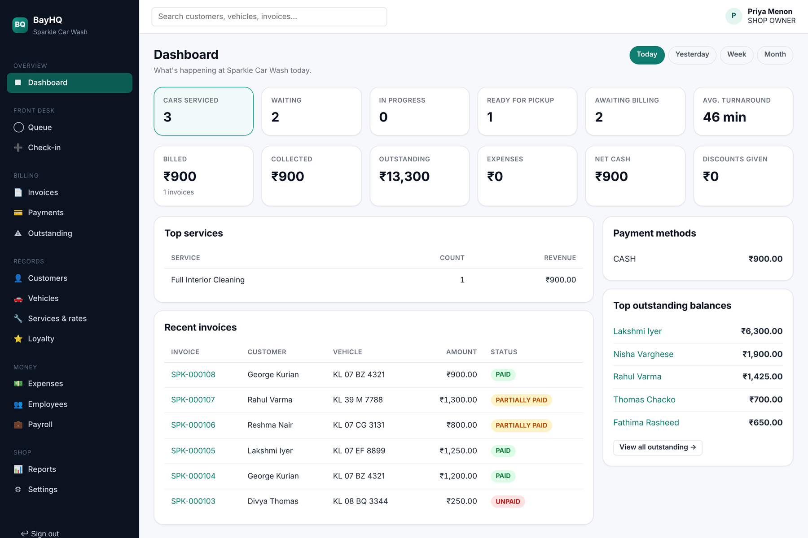808x538 pixels.
Task: Switch to the Week period tab
Action: pos(737,55)
